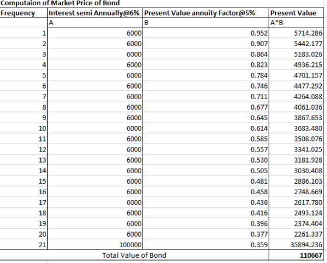Viewport: 327px width, 263px height.
Task: Select the cell labeled 'A' under the interest header
Action: [x=95, y=23]
